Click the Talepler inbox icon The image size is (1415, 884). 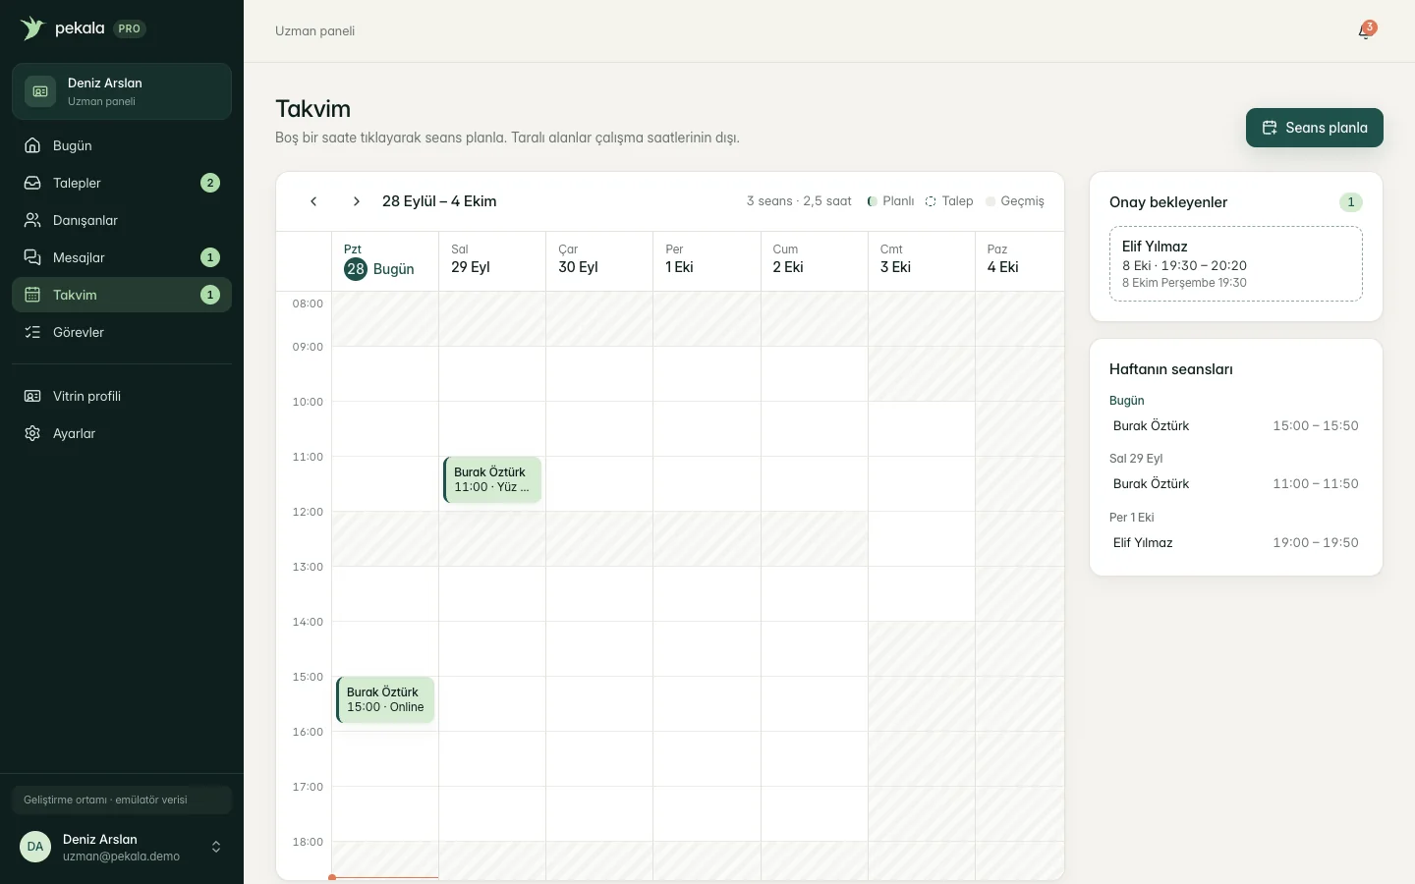coord(32,183)
